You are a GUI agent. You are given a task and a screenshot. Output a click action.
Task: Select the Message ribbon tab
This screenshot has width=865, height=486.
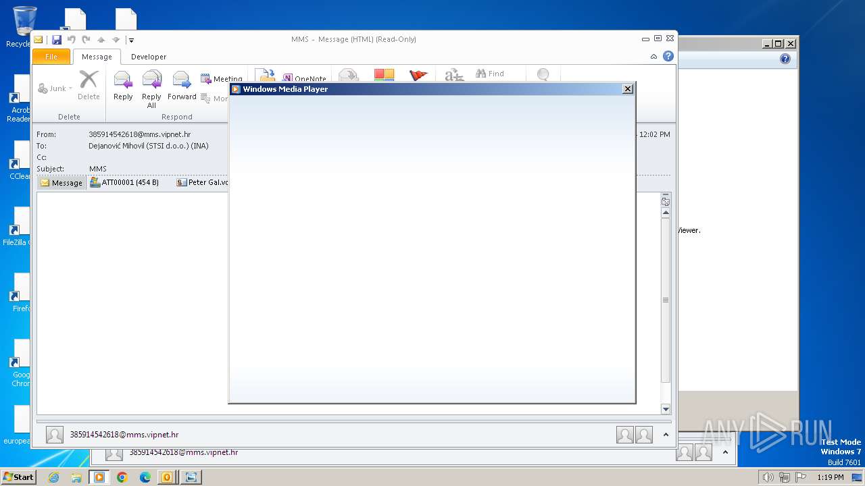tap(97, 57)
